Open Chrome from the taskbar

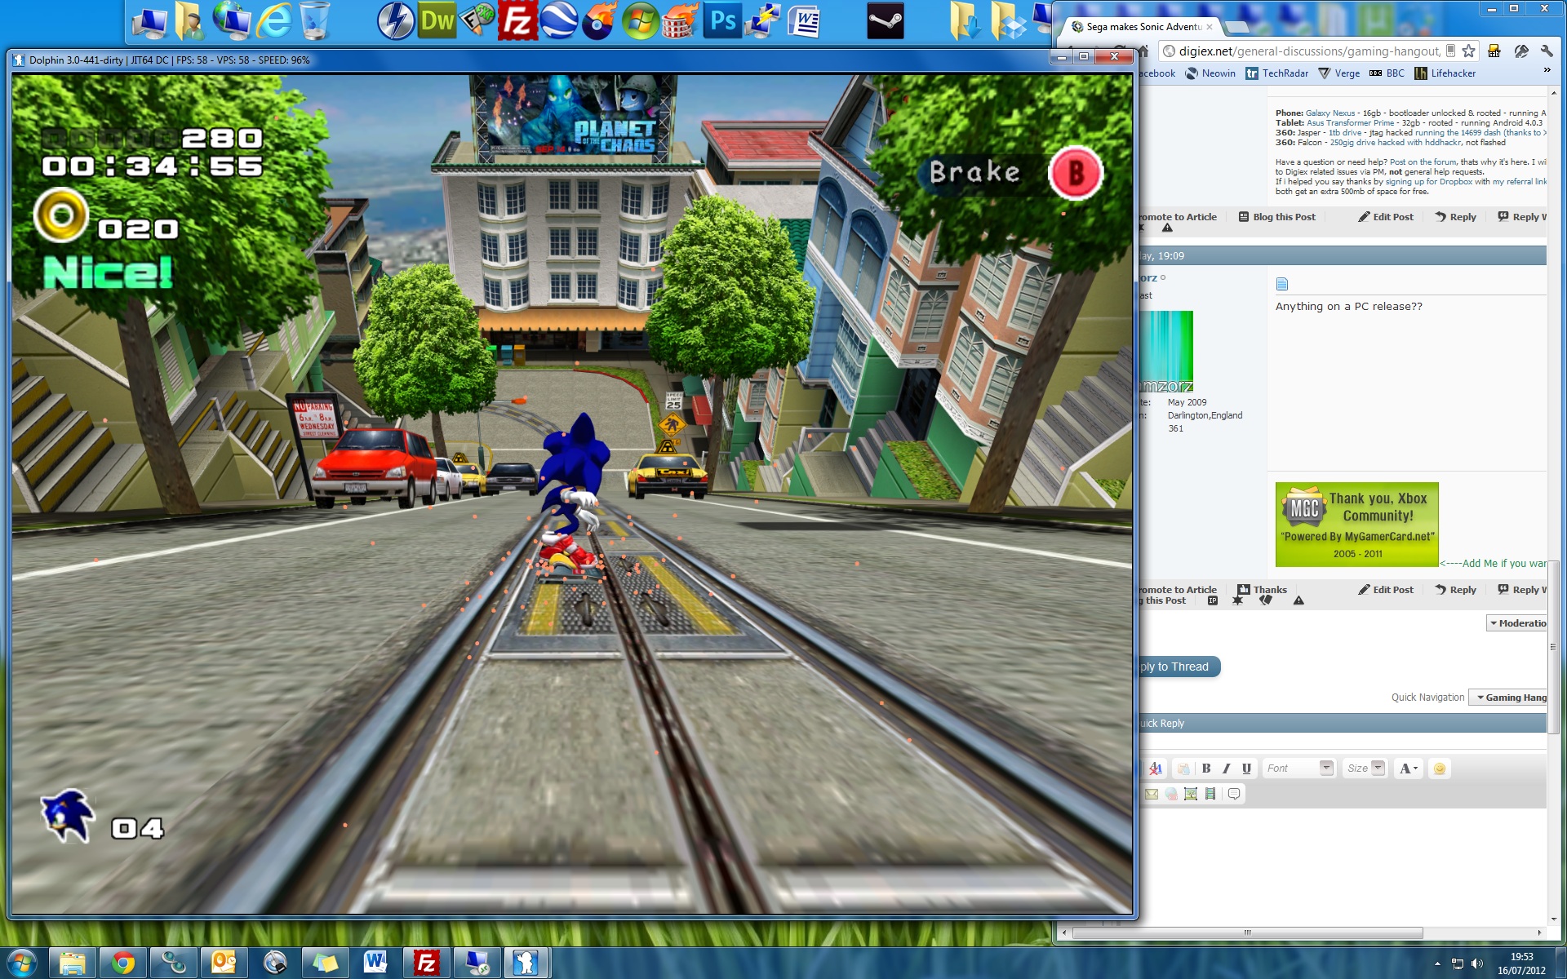tap(123, 963)
